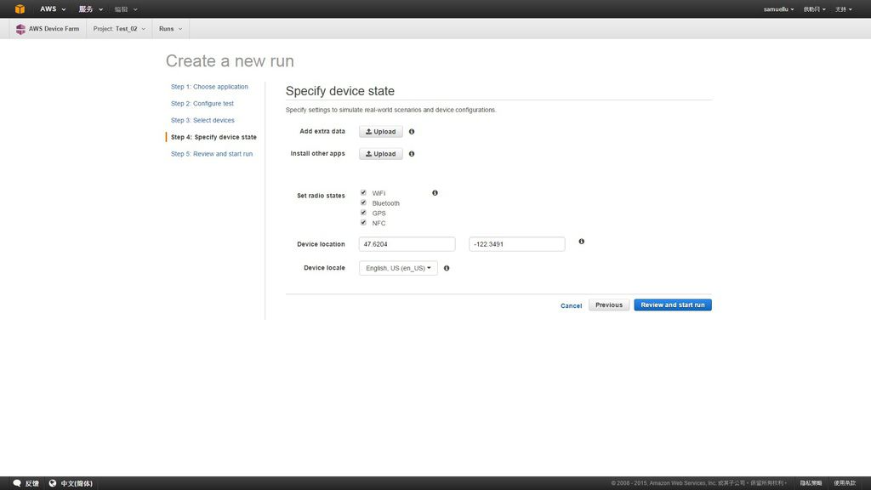Open info icon next to Install other apps
The width and height of the screenshot is (871, 490).
click(412, 154)
